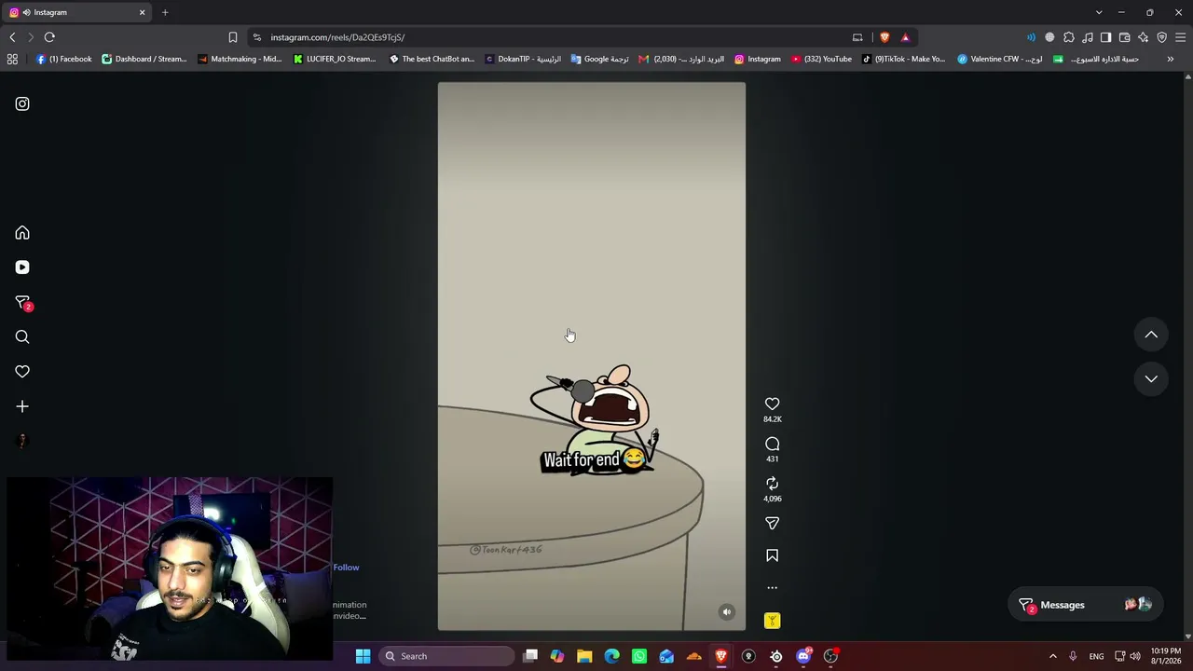Follow the reel's creator

click(346, 568)
